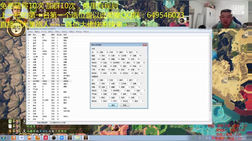Viewport: 252px width, 141px height.
Task: Open the Windows Start menu
Action: tap(3, 138)
